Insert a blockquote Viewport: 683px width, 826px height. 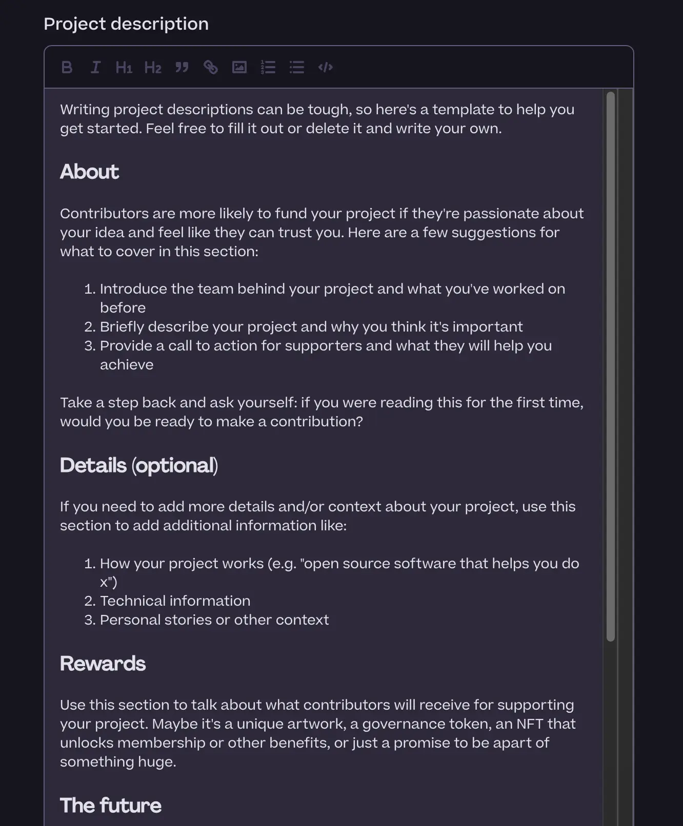click(182, 67)
